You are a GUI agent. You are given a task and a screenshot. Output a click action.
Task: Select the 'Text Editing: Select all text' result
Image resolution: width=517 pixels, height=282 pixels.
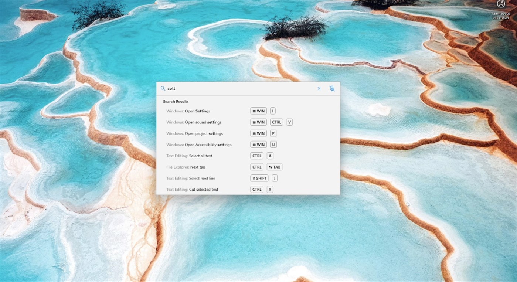pyautogui.click(x=190, y=156)
